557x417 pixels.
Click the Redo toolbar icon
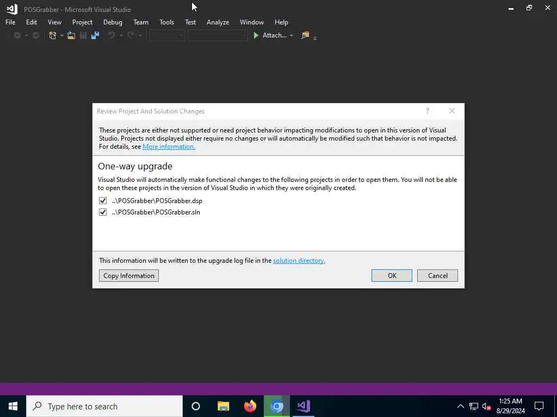[131, 35]
